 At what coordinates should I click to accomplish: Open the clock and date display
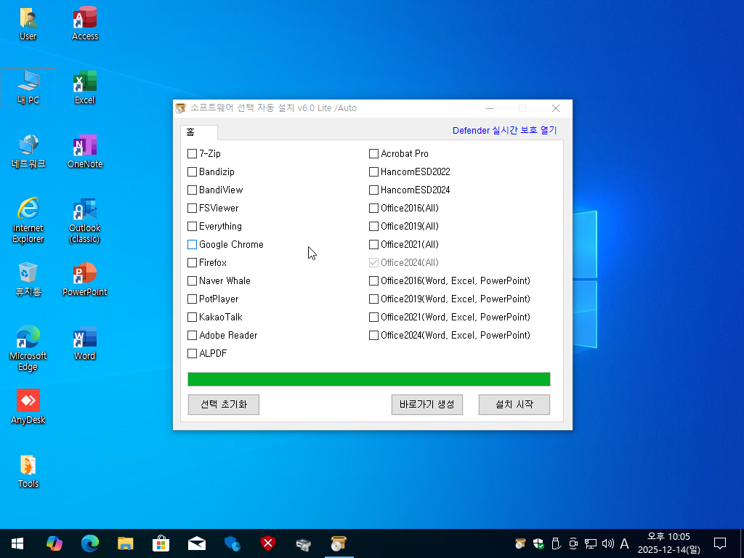tap(668, 543)
